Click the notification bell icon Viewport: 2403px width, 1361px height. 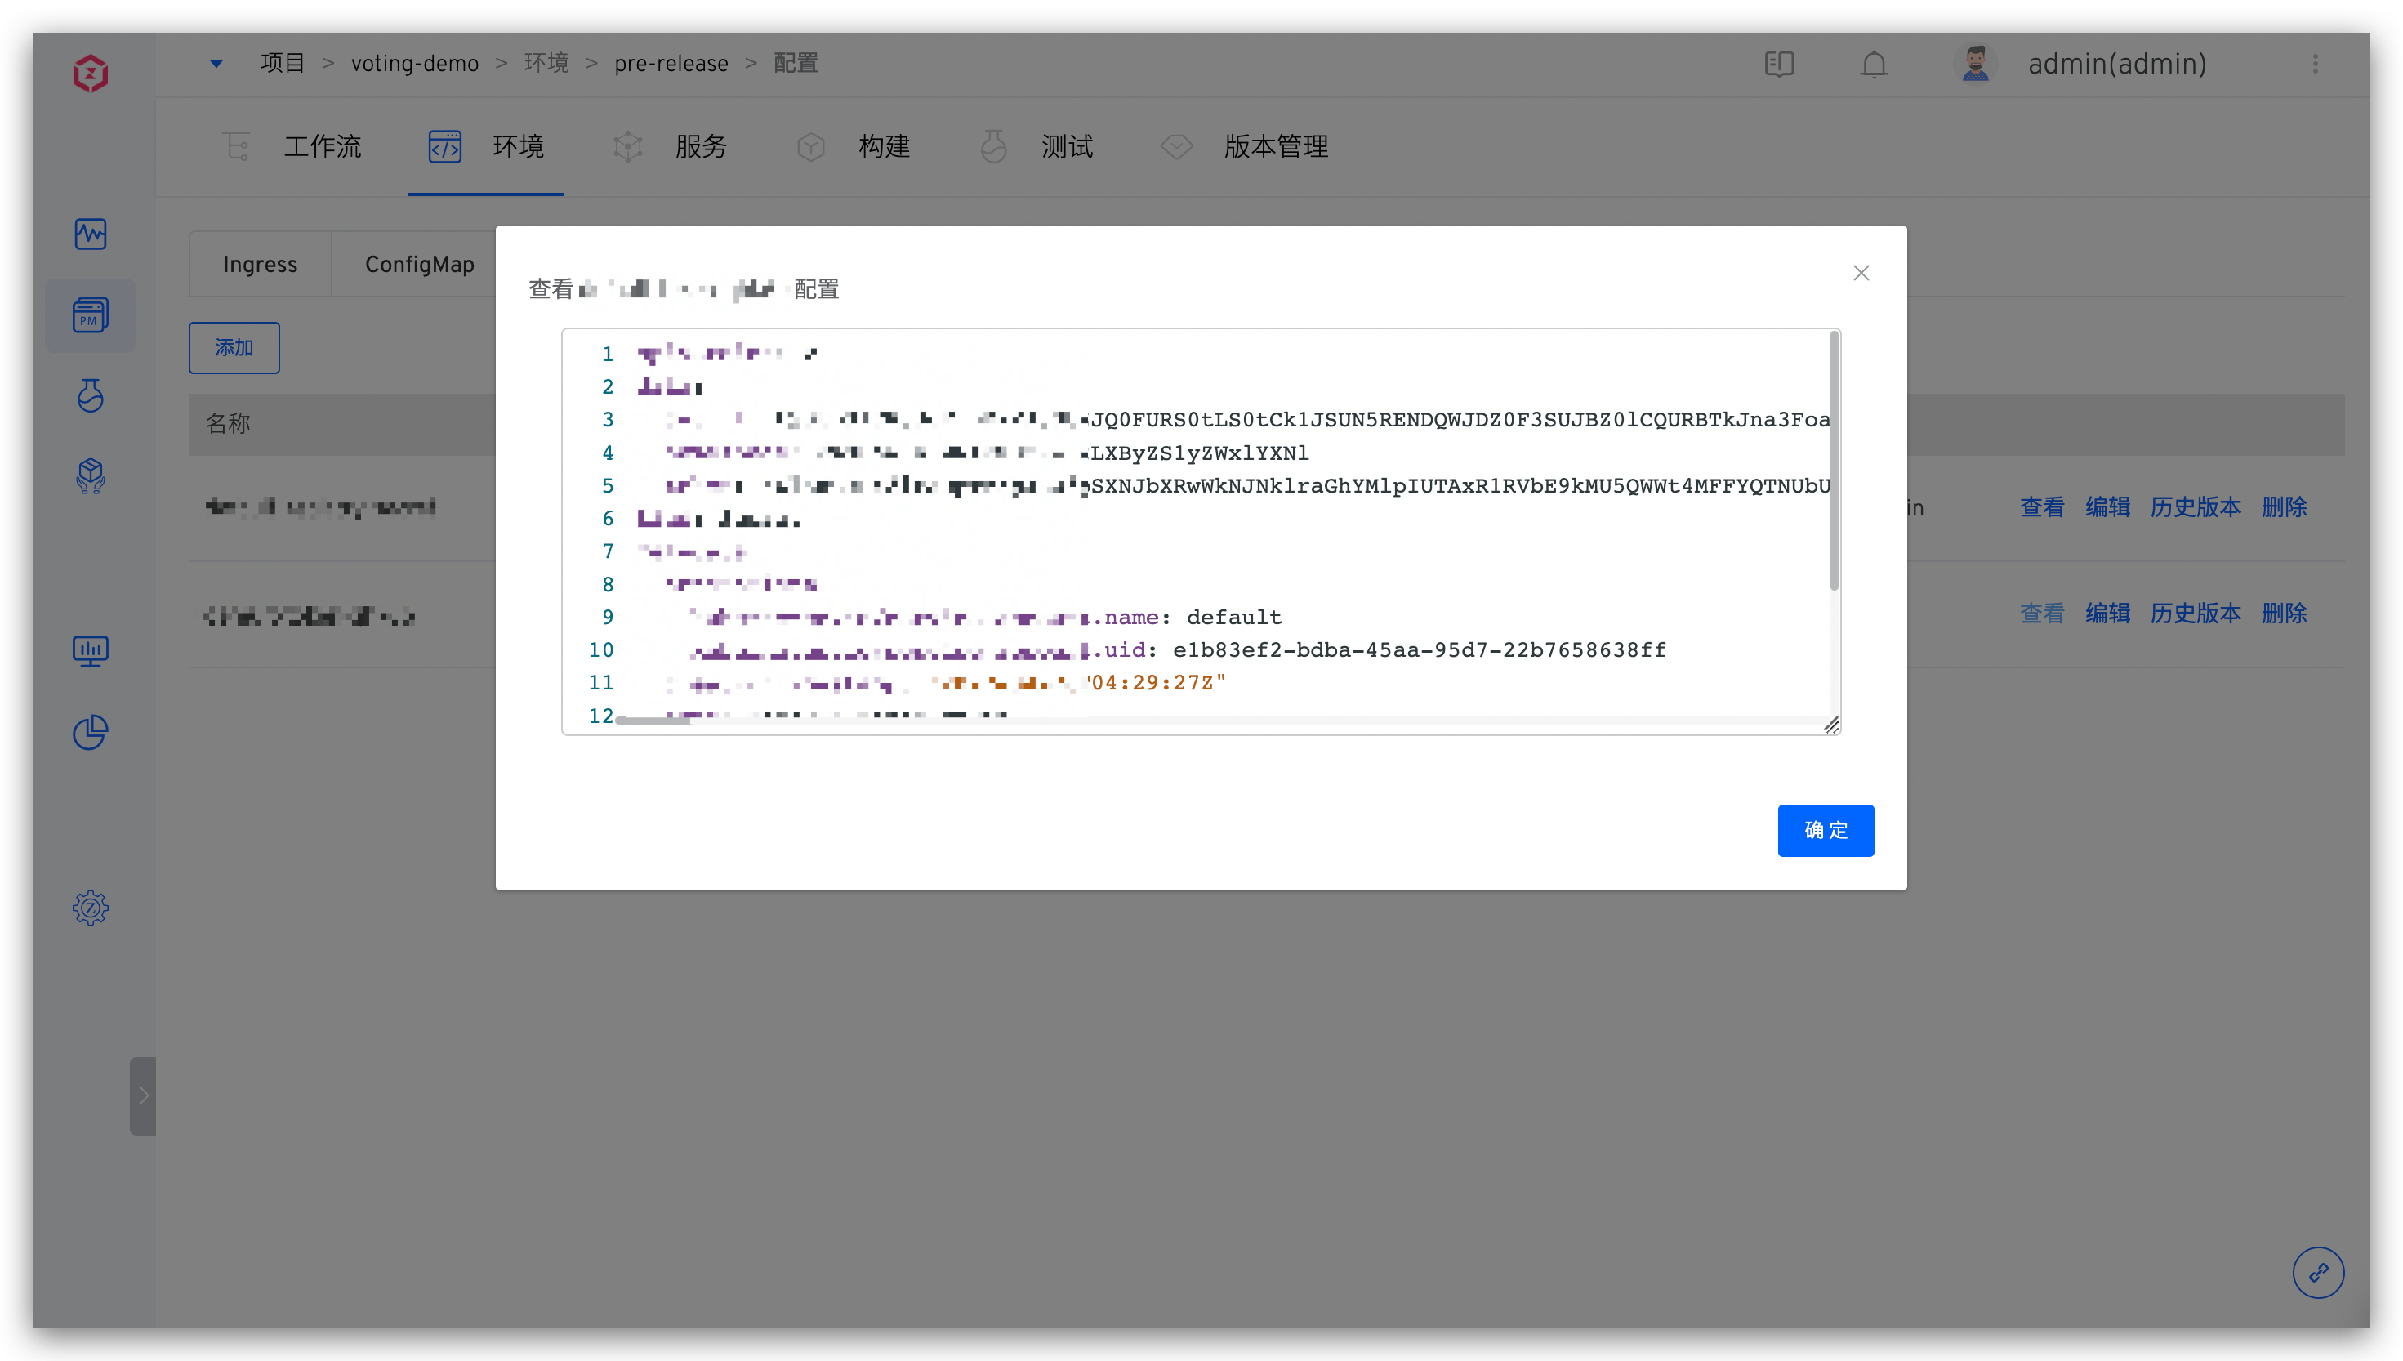(1875, 64)
